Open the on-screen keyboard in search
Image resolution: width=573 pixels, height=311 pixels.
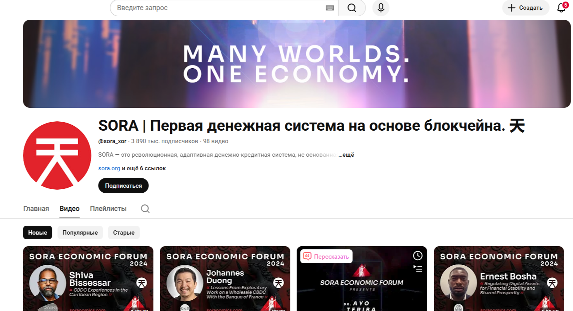pos(330,8)
